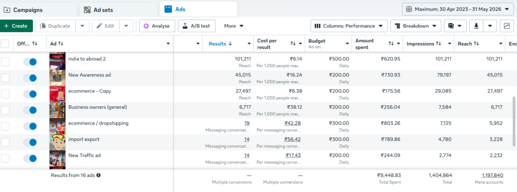The image size is (517, 192).
Task: Expand export options arrow next to download
Action: point(490,26)
